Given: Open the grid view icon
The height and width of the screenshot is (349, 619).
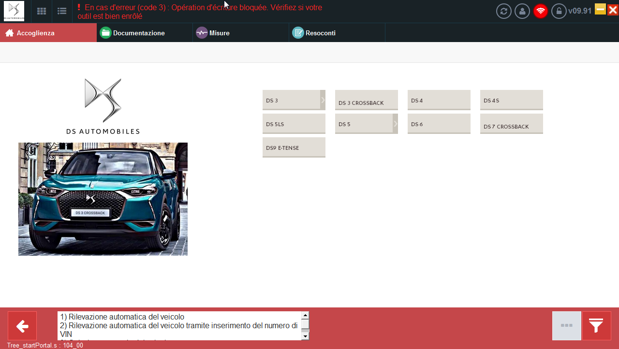Looking at the screenshot, I should 42,11.
